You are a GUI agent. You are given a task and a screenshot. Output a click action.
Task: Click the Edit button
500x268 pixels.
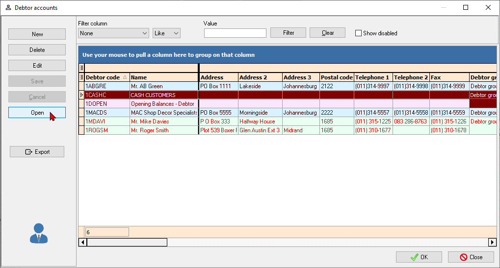37,65
